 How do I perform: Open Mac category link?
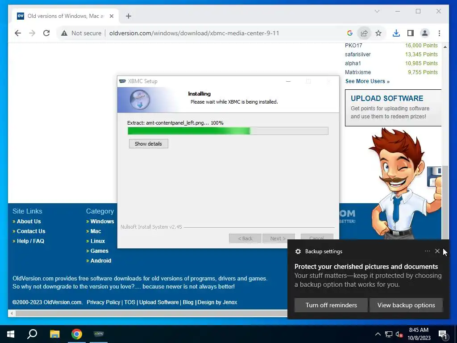96,231
